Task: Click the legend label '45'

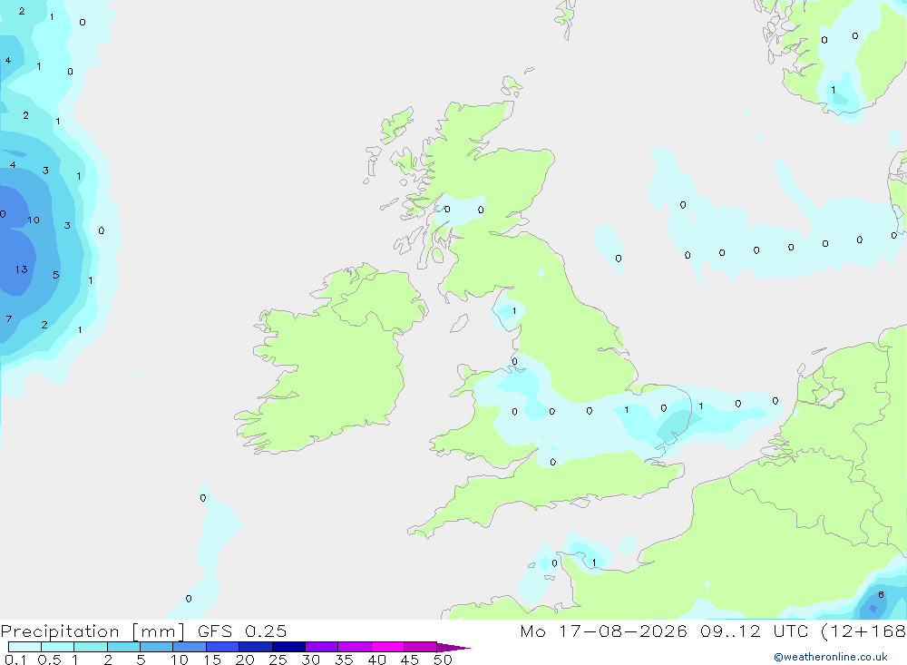Action: click(410, 660)
